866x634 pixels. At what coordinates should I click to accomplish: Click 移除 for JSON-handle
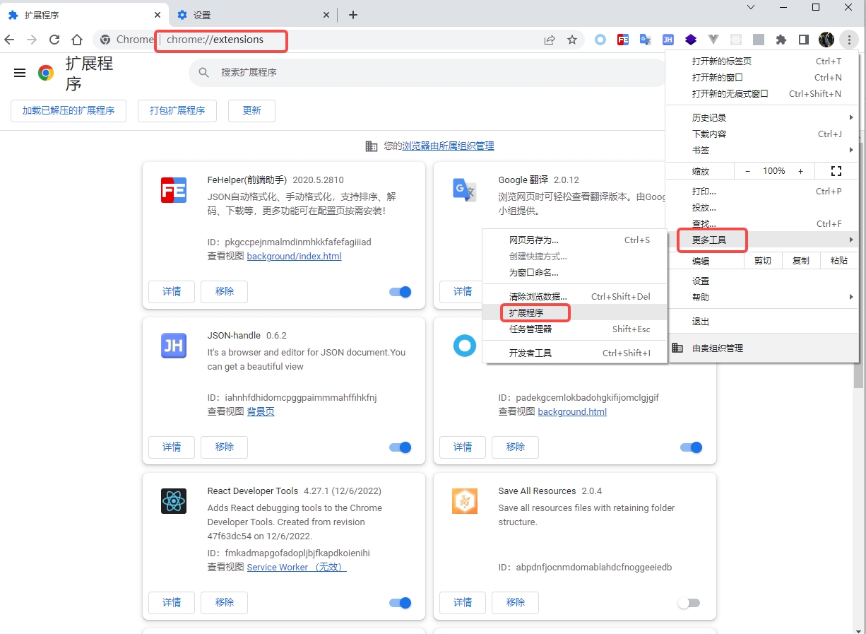pyautogui.click(x=225, y=447)
